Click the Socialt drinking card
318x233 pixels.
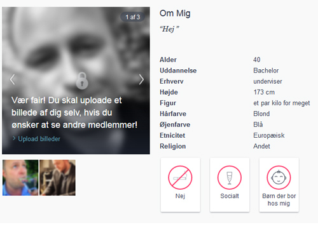(230, 185)
